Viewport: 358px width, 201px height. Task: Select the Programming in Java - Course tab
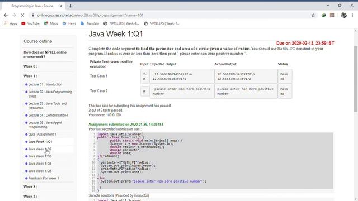coord(32,6)
